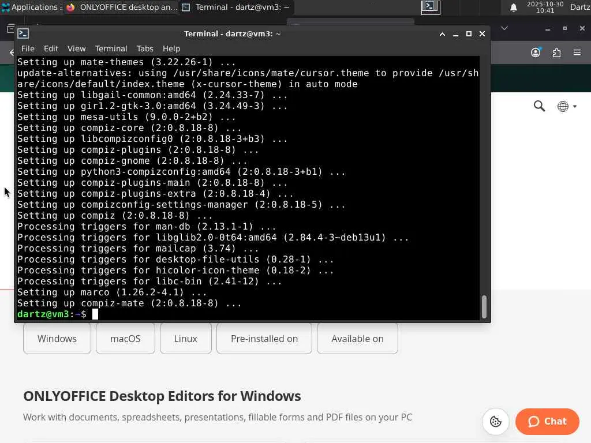
Task: Maximize the Firefox browser window
Action: (x=564, y=28)
